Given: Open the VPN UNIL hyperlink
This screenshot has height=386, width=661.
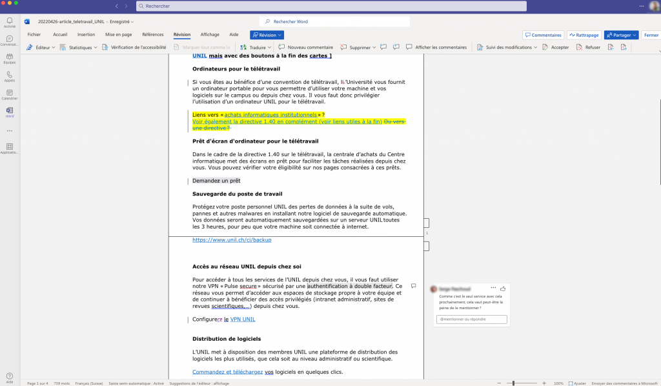Looking at the screenshot, I should coord(243,319).
